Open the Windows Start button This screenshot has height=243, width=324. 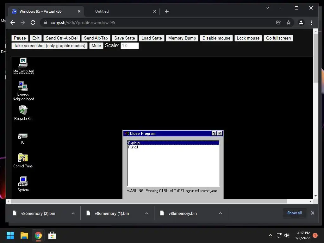click(x=10, y=235)
